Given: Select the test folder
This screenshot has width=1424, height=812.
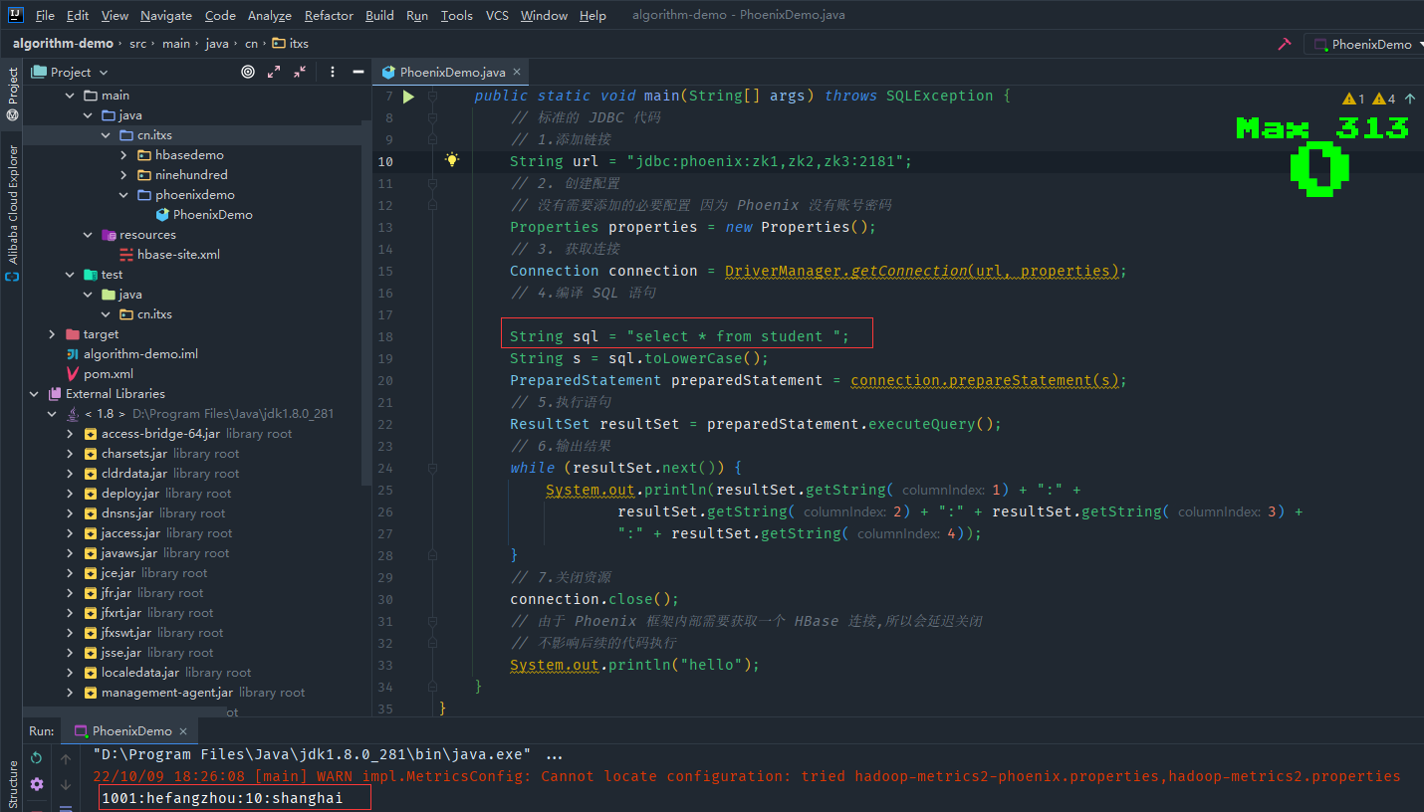Looking at the screenshot, I should (112, 275).
